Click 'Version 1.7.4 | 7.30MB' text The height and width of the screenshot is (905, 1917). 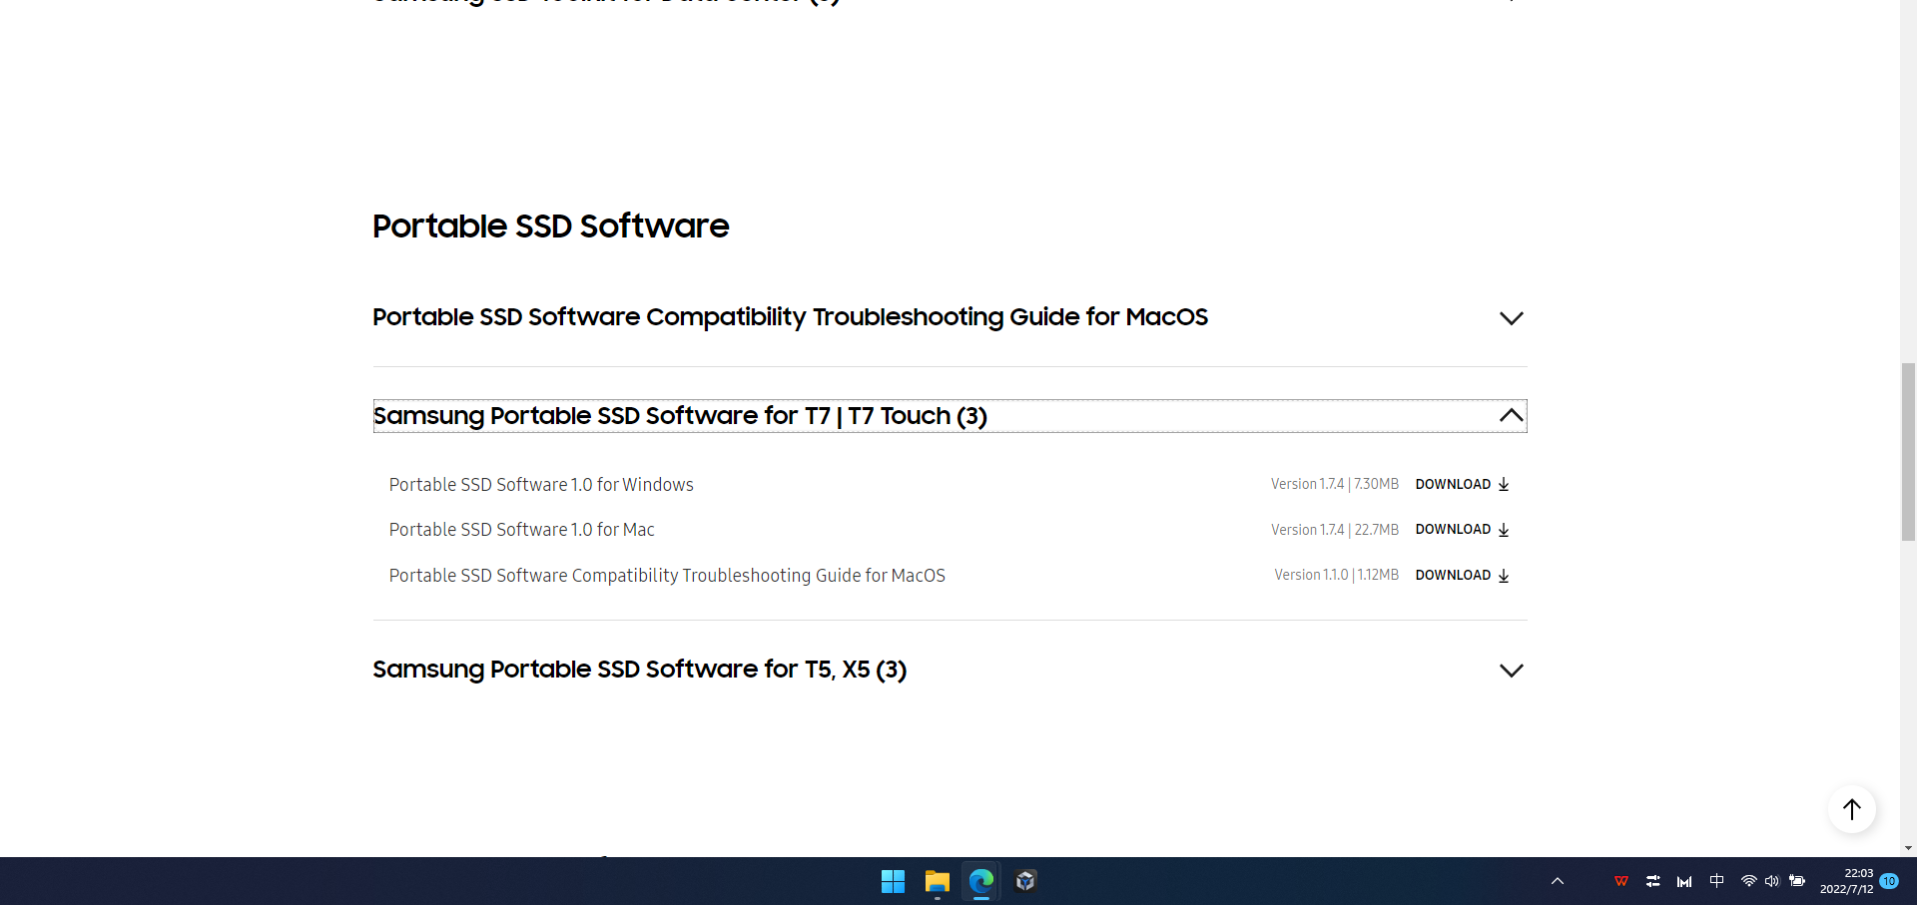tap(1335, 484)
